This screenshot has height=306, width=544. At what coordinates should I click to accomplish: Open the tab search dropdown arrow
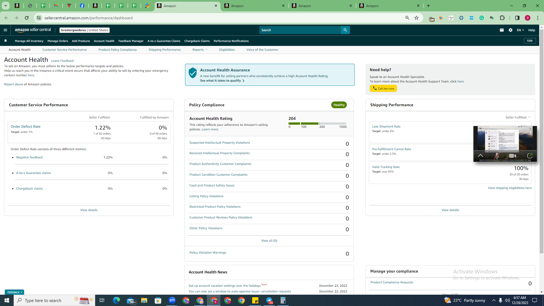tap(5, 6)
